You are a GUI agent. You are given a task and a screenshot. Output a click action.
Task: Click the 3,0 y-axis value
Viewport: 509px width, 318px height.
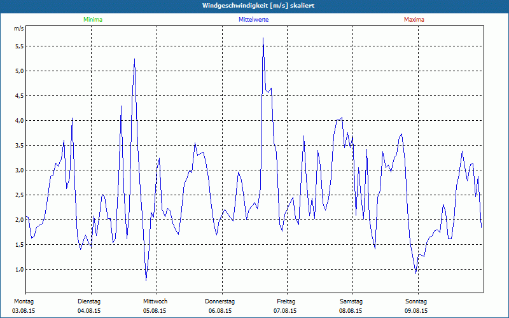pos(20,170)
